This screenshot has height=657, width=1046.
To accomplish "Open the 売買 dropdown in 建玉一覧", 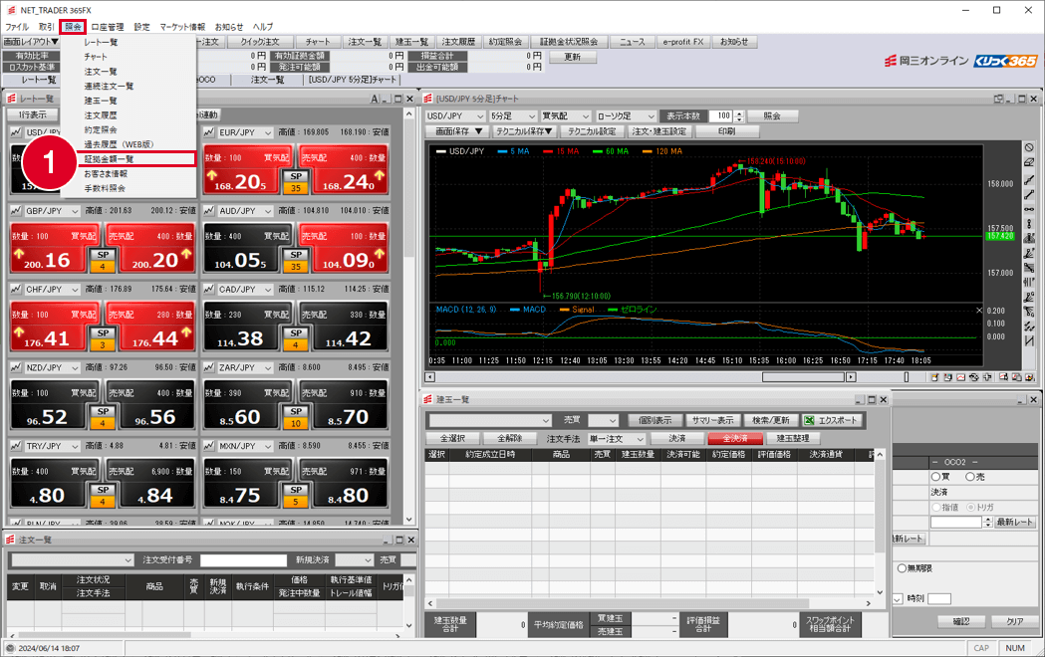I will pyautogui.click(x=603, y=420).
